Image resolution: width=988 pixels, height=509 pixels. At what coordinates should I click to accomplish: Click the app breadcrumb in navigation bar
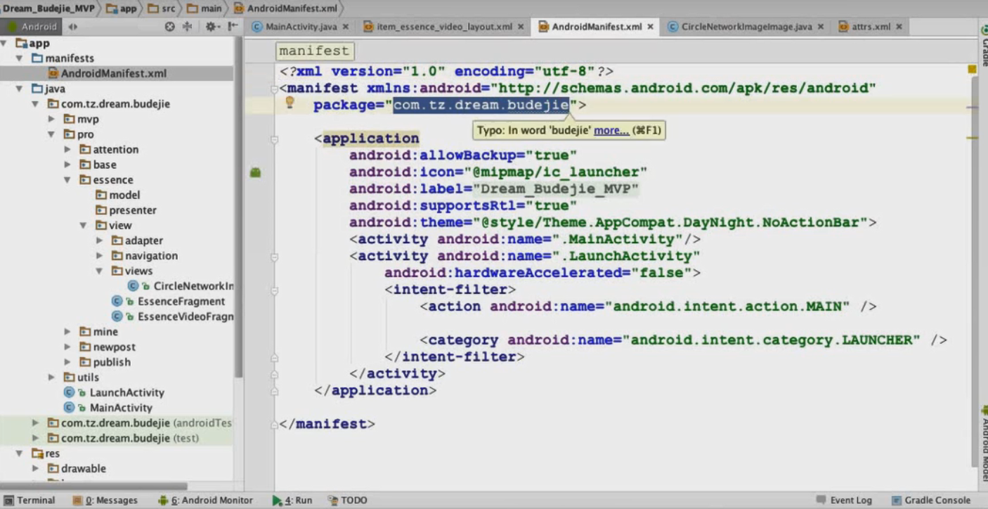click(x=122, y=8)
